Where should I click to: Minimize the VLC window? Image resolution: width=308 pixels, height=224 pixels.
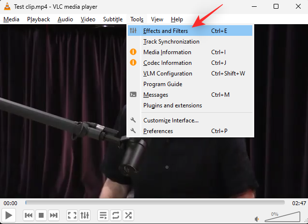[254, 6]
